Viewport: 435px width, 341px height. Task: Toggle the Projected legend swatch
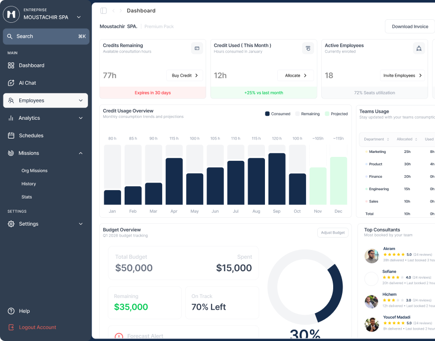[327, 114]
